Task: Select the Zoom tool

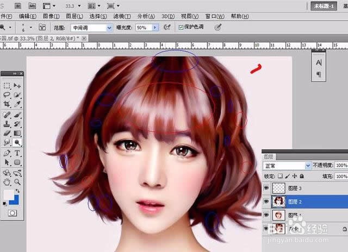Action: coord(17,182)
